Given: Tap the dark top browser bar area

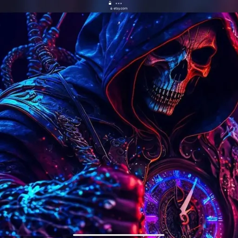Looking at the screenshot, I should [x=119, y=6].
